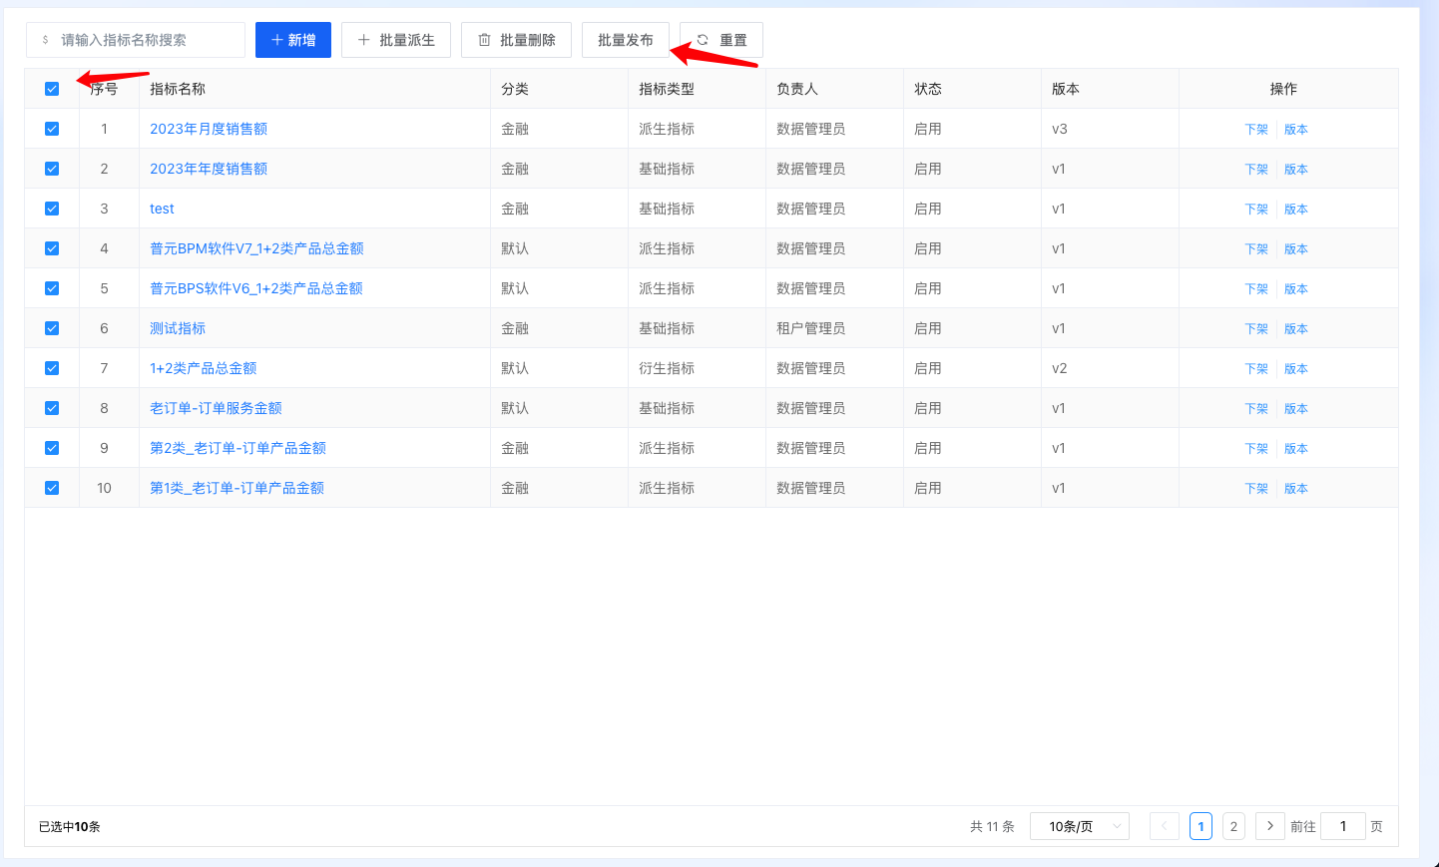Open the 10条/页 page size dropdown
The width and height of the screenshot is (1439, 867).
tap(1079, 826)
